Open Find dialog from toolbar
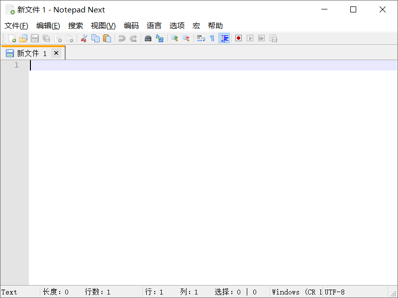The height and width of the screenshot is (298, 398). coord(148,38)
